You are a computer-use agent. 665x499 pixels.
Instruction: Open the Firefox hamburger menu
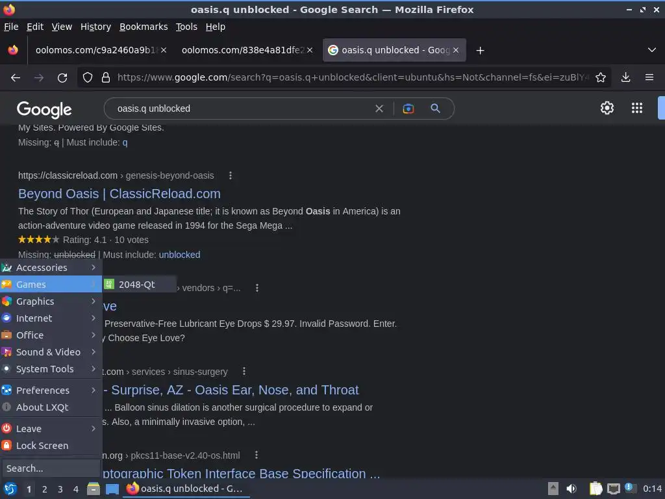(649, 78)
